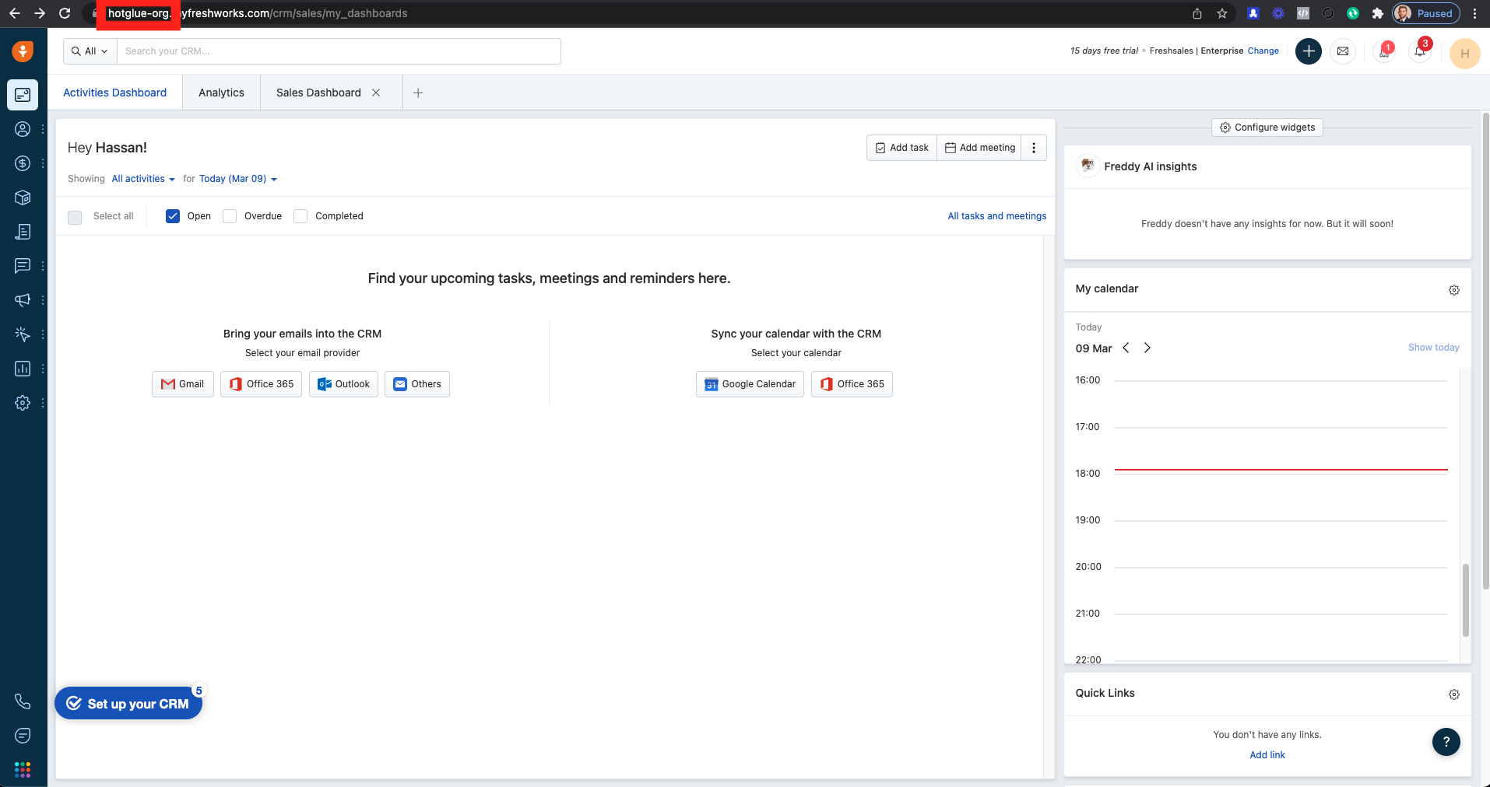Open the Analytics chart icon in the sidebar
The width and height of the screenshot is (1490, 787).
(x=23, y=369)
